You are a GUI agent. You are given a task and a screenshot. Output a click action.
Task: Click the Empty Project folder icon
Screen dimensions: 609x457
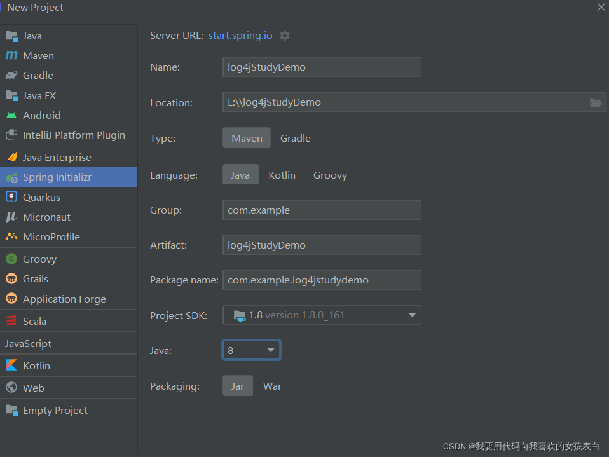coord(11,410)
